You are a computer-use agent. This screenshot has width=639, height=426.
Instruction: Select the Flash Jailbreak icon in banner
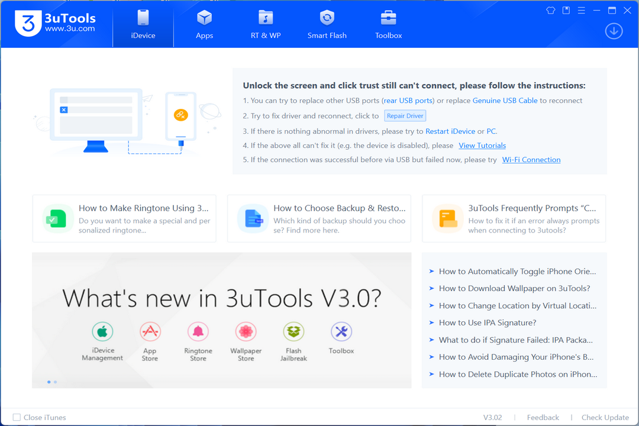click(293, 331)
